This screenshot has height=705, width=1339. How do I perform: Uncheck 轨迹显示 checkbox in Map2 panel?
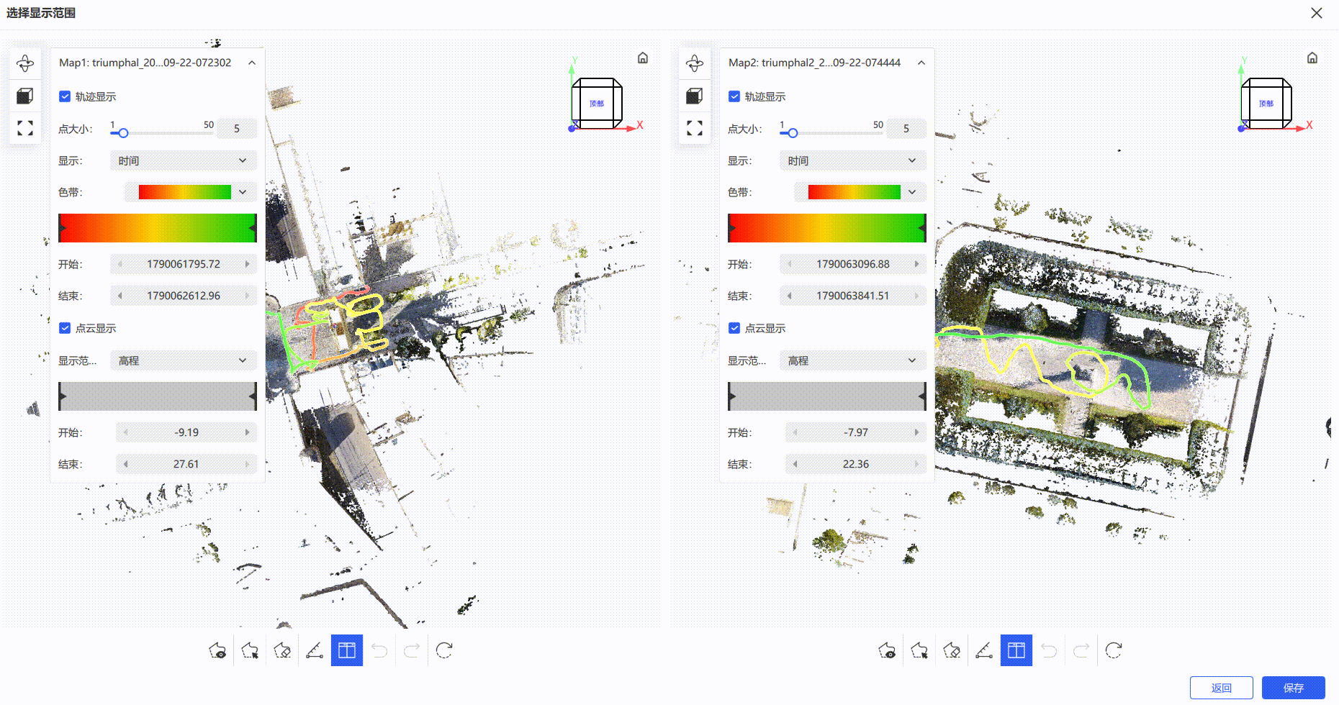point(734,96)
